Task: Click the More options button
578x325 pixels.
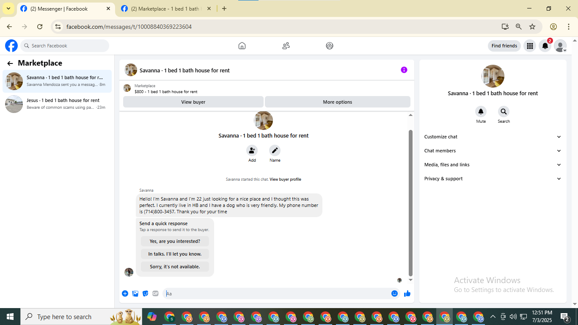Action: pos(337,102)
